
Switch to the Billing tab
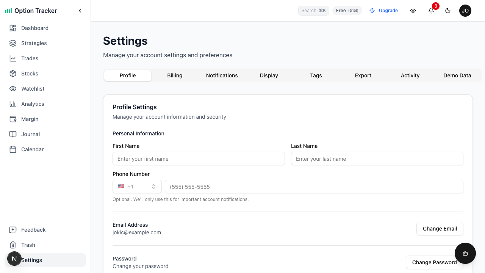click(175, 75)
